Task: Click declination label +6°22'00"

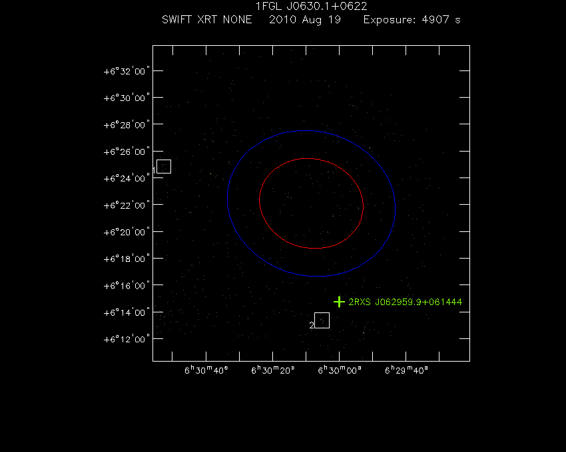Action: click(127, 205)
